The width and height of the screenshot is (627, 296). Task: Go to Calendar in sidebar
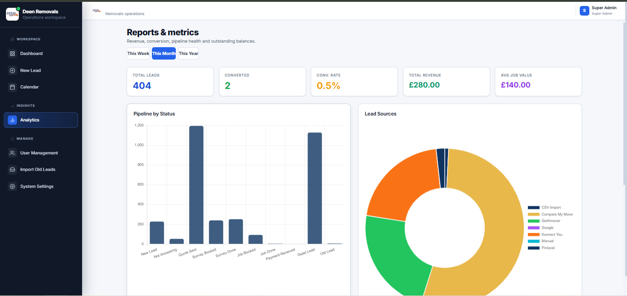point(41,87)
